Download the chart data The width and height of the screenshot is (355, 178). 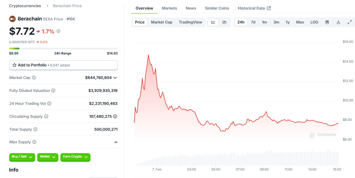(338, 22)
